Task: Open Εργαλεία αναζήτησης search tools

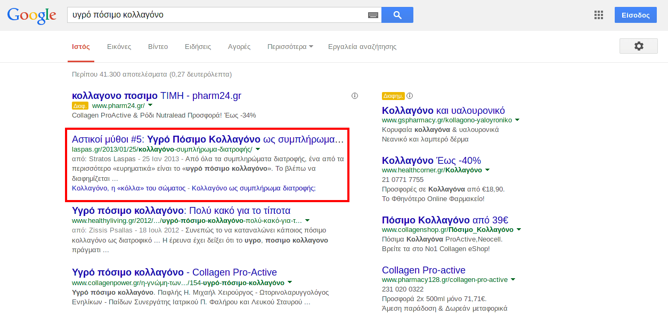Action: click(362, 47)
